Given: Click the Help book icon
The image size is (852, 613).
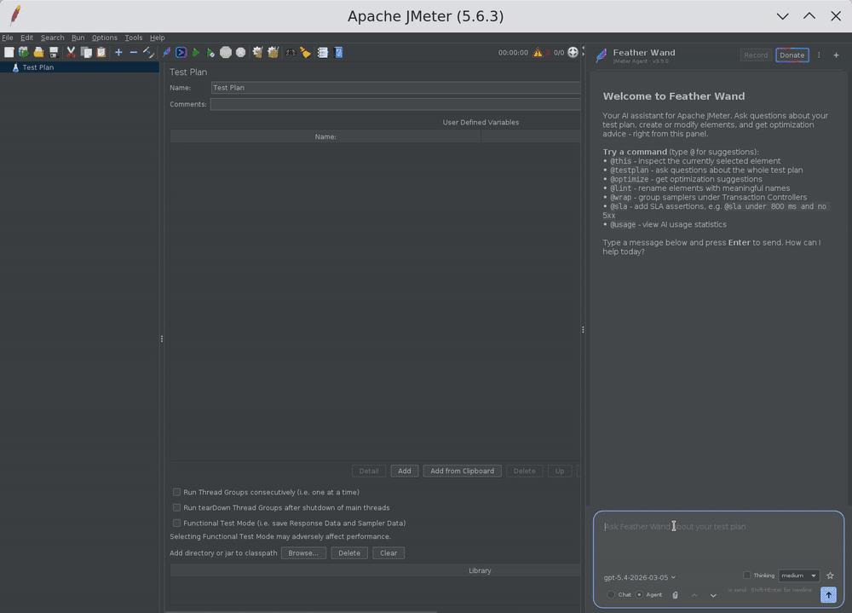Looking at the screenshot, I should point(338,52).
